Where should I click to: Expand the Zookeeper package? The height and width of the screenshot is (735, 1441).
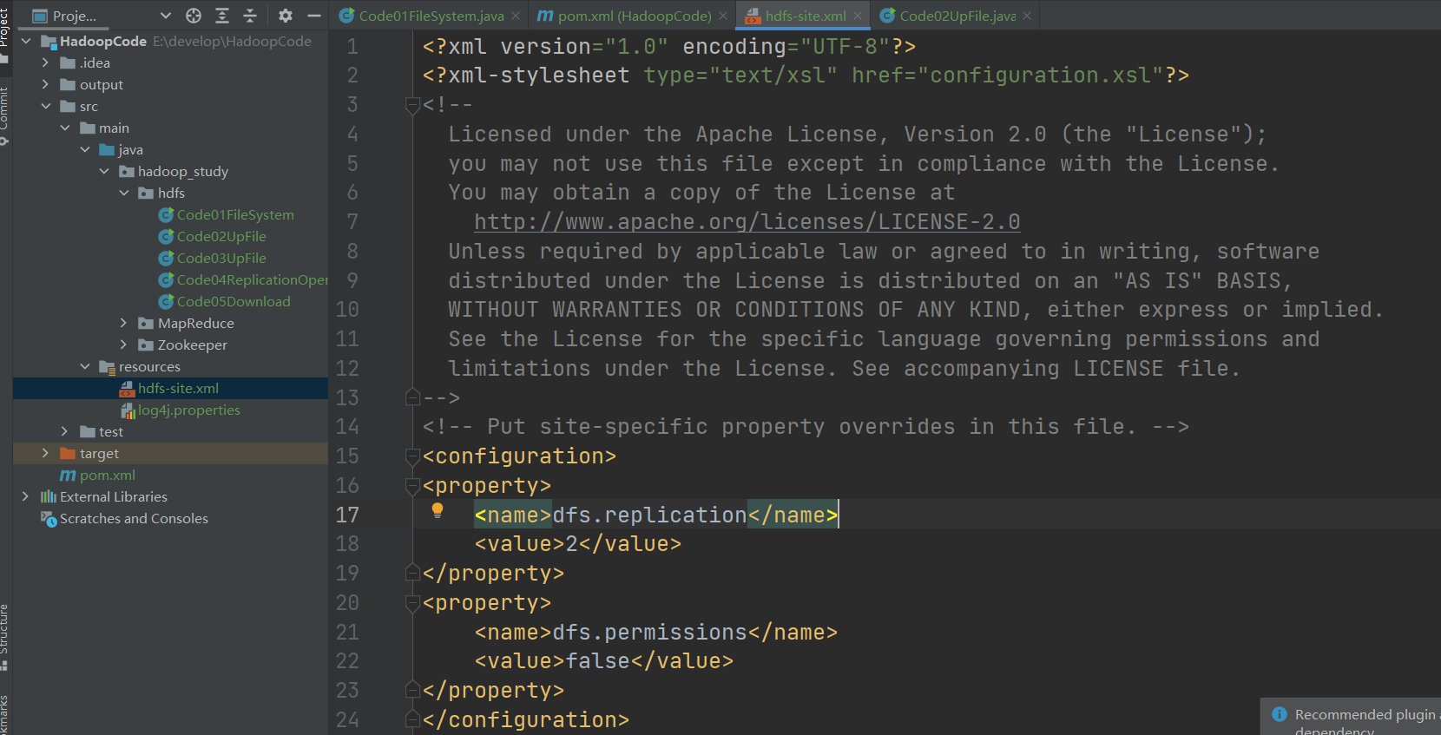[x=123, y=345]
